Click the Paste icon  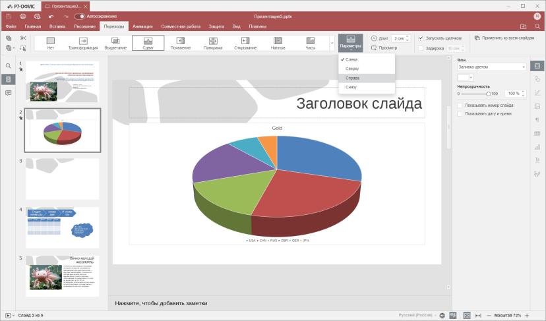click(9, 48)
